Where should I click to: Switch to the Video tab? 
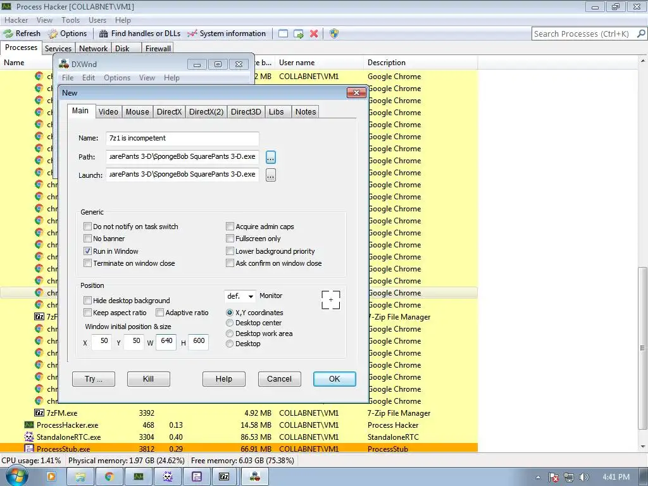108,111
